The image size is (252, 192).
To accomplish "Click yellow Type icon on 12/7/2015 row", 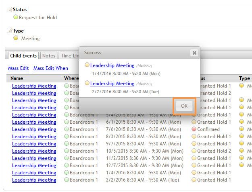I will coord(242,165).
